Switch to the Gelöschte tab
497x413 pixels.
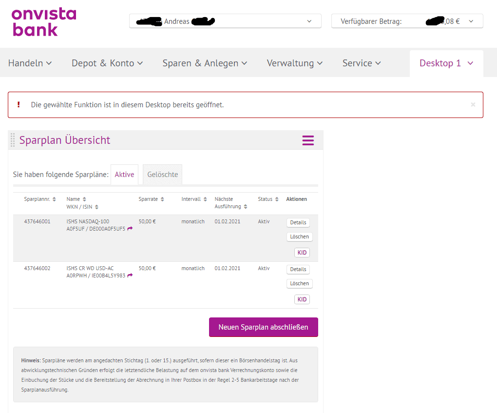[x=162, y=175]
